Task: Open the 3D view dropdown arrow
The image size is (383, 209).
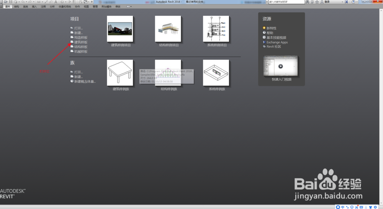Action: (66, 2)
